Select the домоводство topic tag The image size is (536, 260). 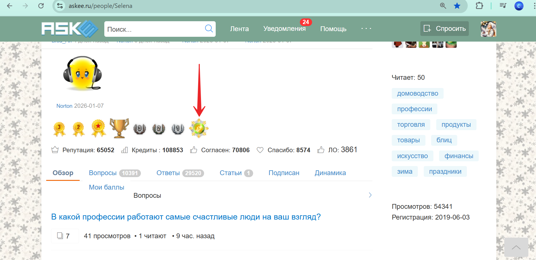(417, 93)
